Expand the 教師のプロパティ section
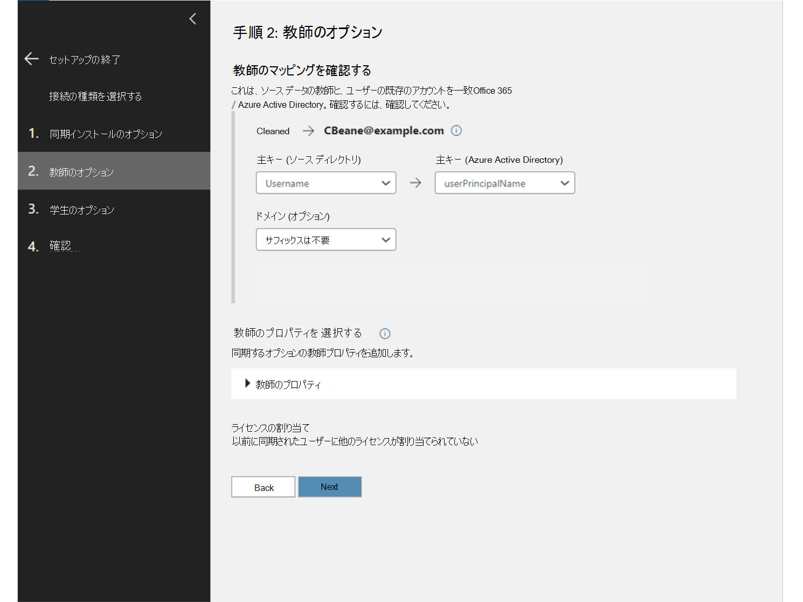Viewport: 803px width, 602px height. click(x=483, y=384)
